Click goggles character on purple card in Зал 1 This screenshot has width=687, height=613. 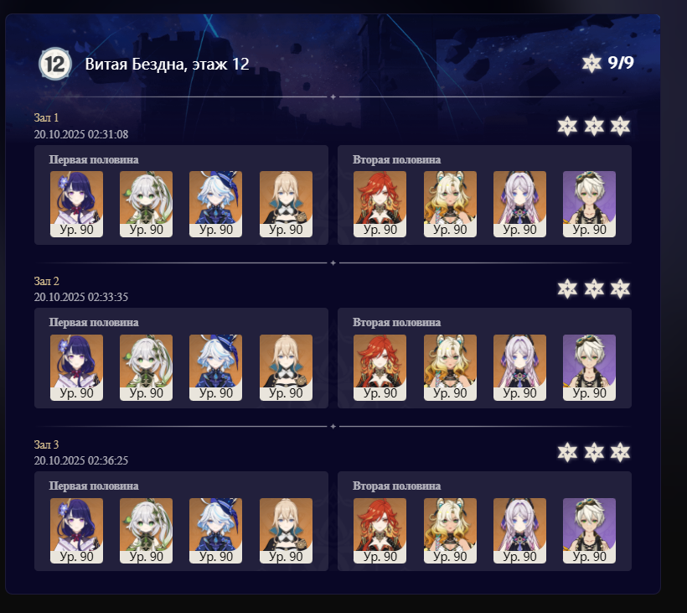[x=589, y=204]
